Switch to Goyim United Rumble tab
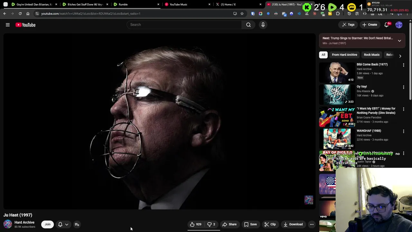 coord(34,5)
